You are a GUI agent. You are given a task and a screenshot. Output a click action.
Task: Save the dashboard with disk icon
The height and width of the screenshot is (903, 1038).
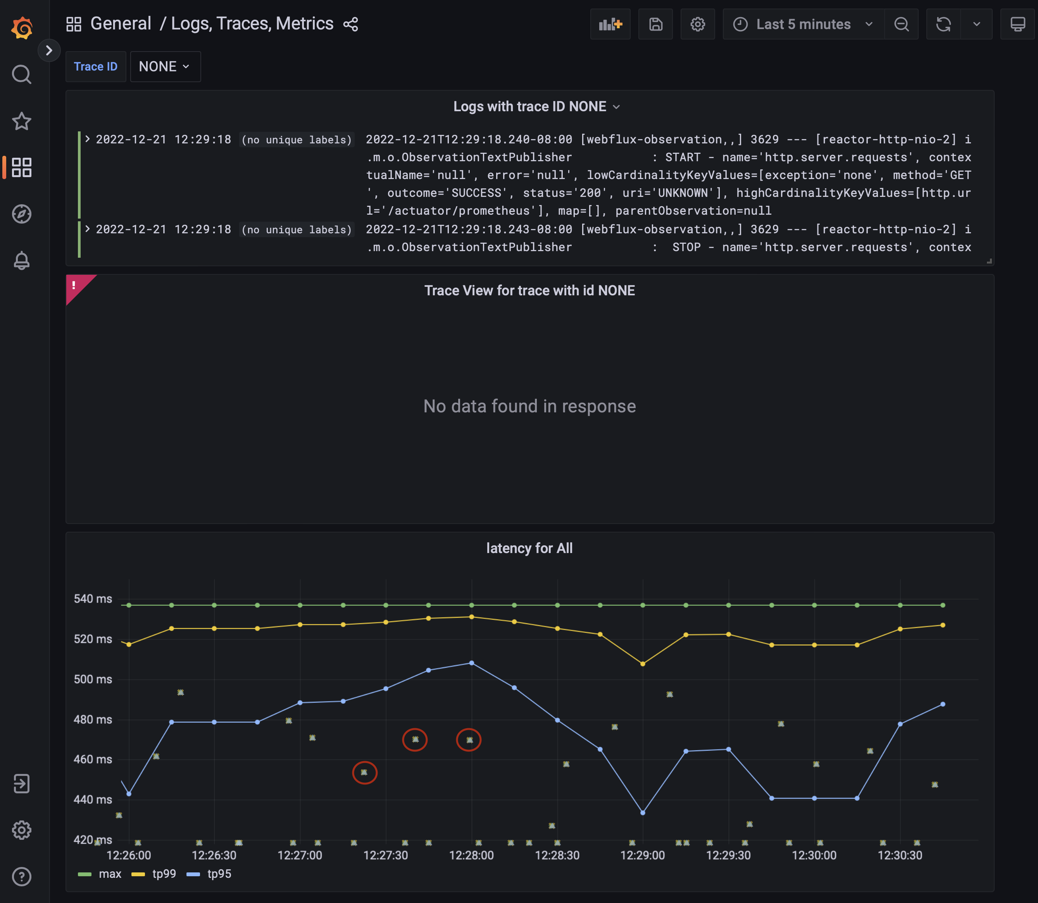655,24
